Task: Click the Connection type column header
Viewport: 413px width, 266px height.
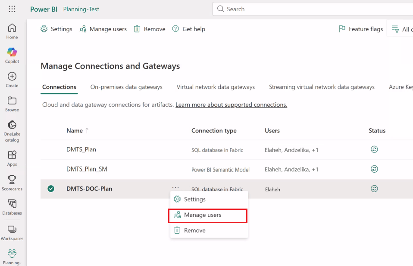Action: click(x=214, y=130)
